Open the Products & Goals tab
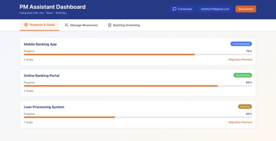This screenshot has height=141, width=276. pos(39,25)
